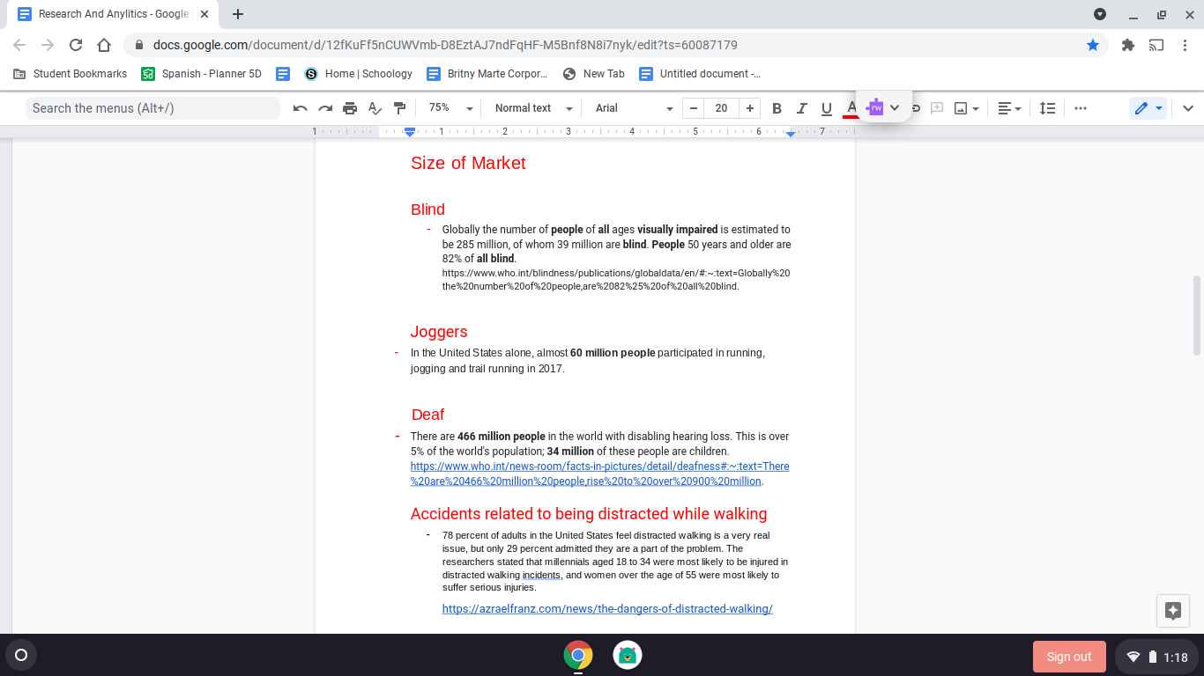
Task: Click the Add comment icon
Action: click(x=937, y=108)
